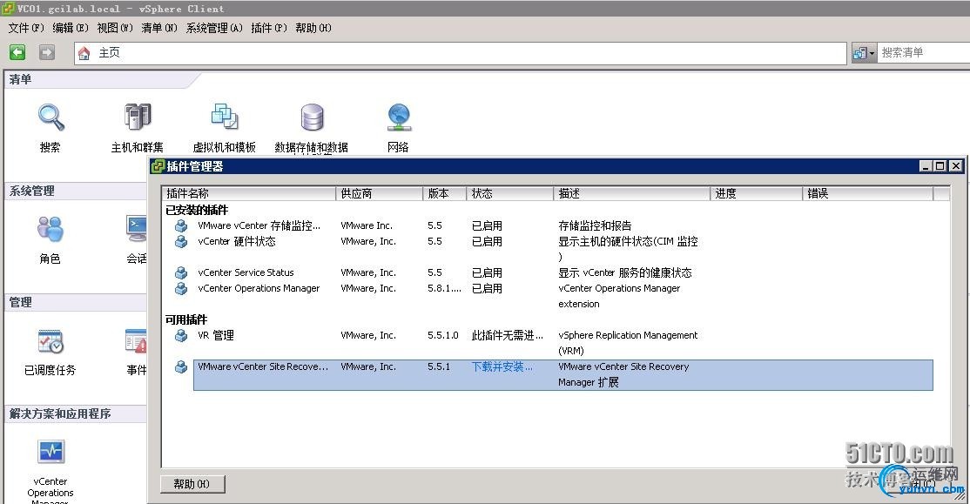Open the 角色 roles icon
The width and height of the screenshot is (970, 504).
coord(51,229)
